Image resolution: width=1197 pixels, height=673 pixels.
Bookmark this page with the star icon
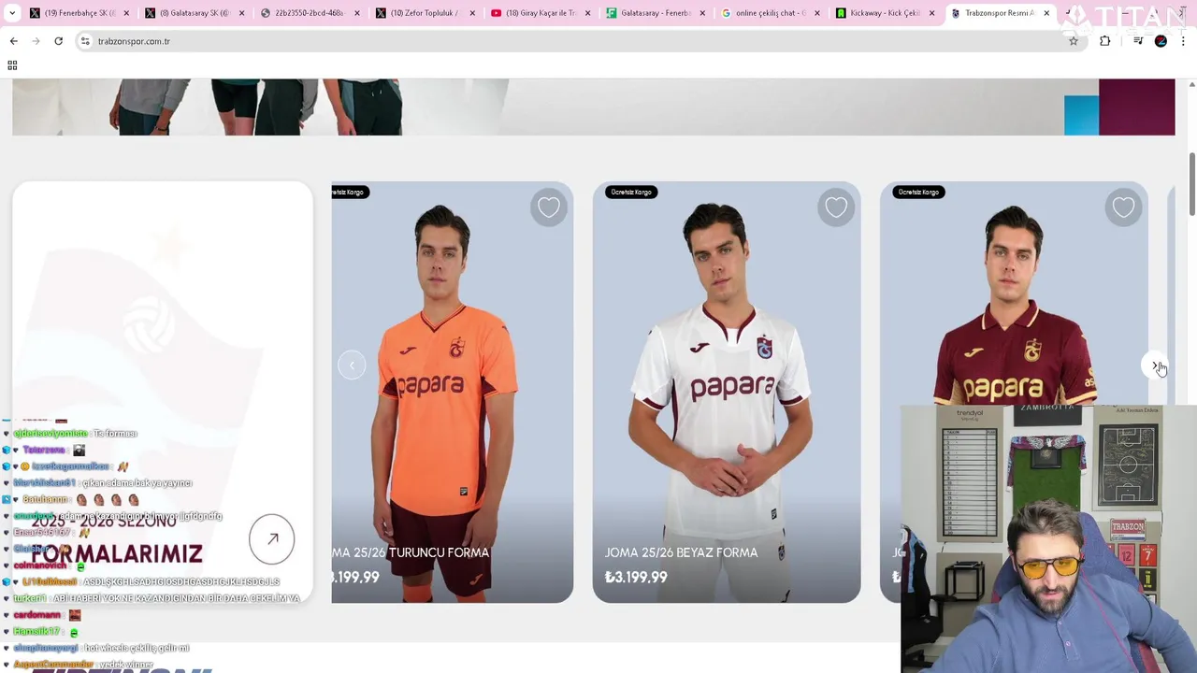point(1074,41)
